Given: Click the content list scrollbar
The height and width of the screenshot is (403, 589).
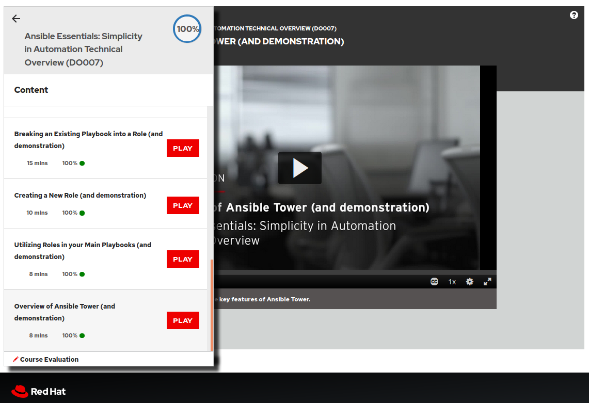Looking at the screenshot, I should [x=212, y=305].
